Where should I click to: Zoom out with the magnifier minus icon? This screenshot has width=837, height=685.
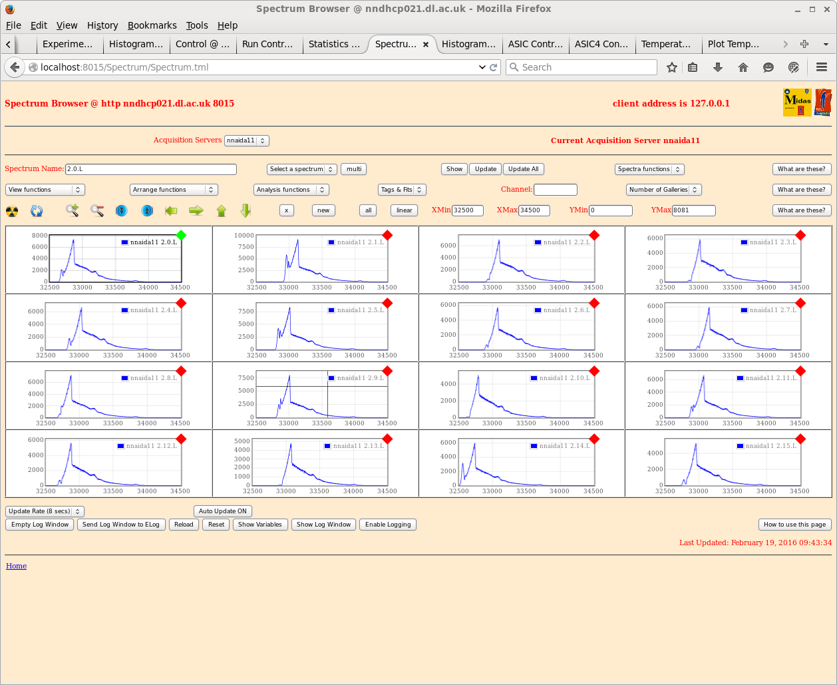pyautogui.click(x=97, y=211)
